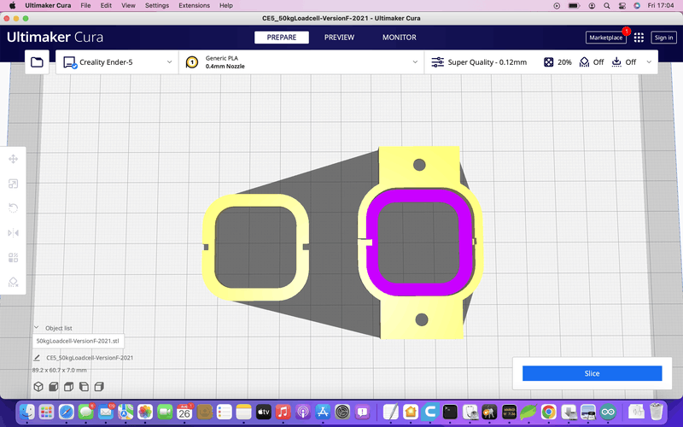Expand the Creality Ender-5 printer selector
The height and width of the screenshot is (427, 683).
(x=116, y=62)
